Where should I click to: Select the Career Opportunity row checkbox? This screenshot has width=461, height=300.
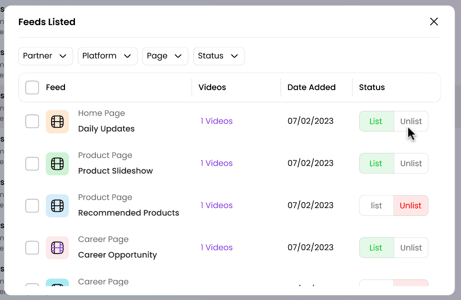click(x=32, y=248)
